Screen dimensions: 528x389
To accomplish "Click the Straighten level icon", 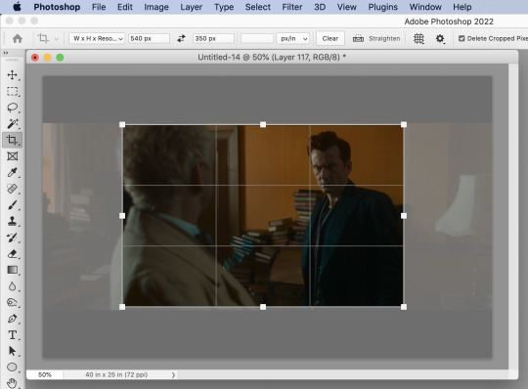I will coord(358,39).
